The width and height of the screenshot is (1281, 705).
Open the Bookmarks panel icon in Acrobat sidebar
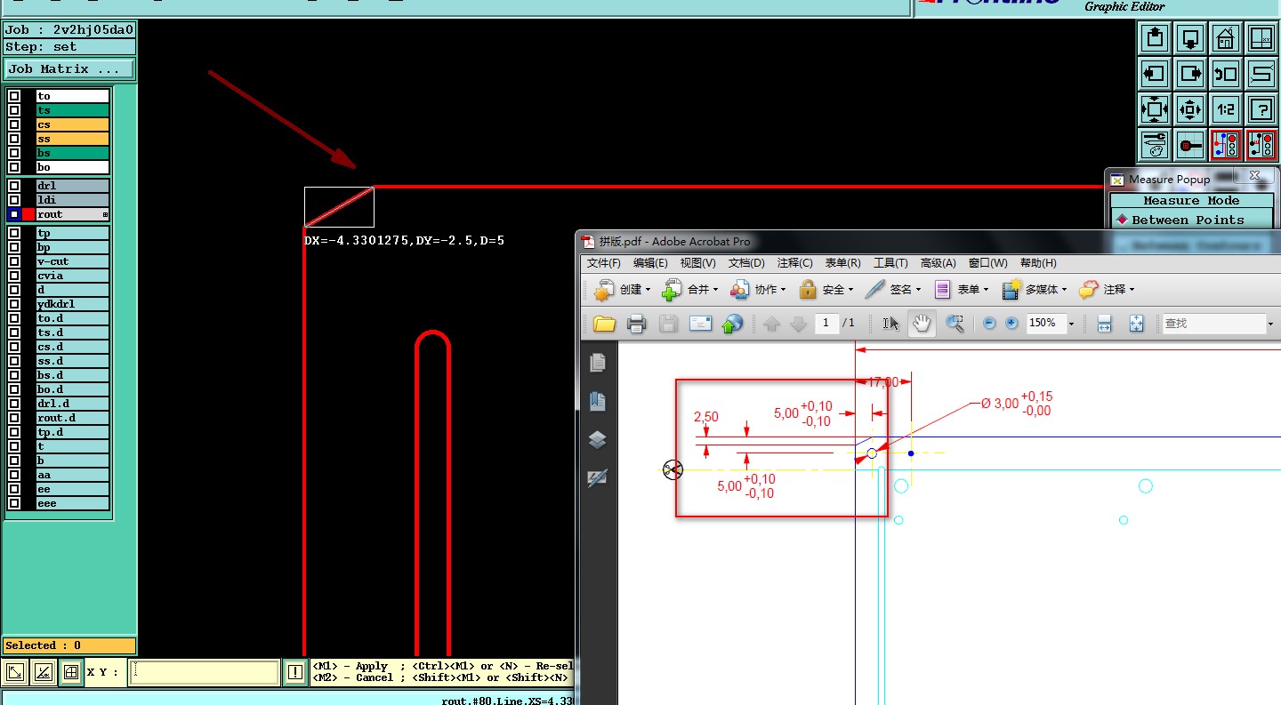[x=598, y=401]
